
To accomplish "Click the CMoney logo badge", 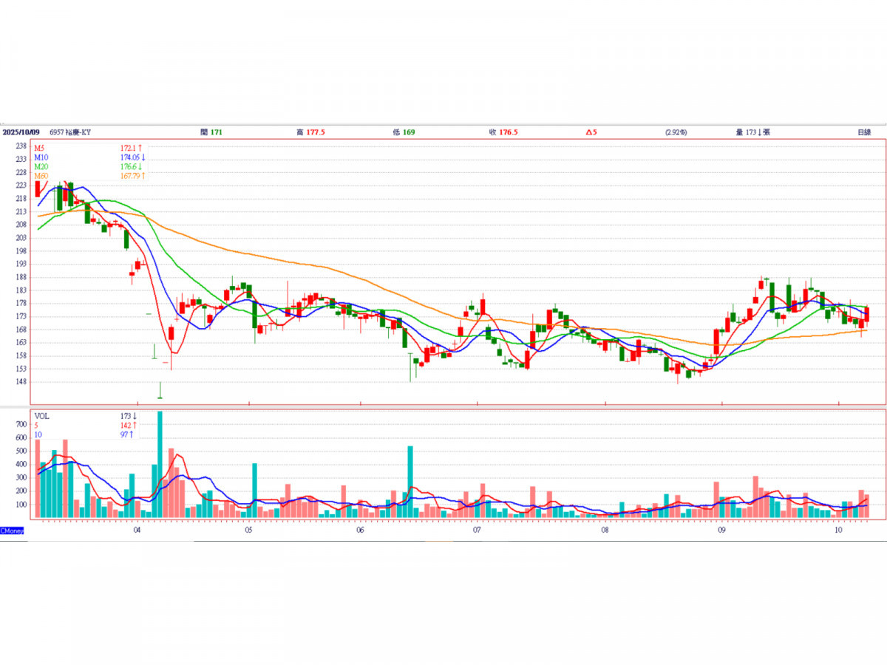I will pos(13,531).
